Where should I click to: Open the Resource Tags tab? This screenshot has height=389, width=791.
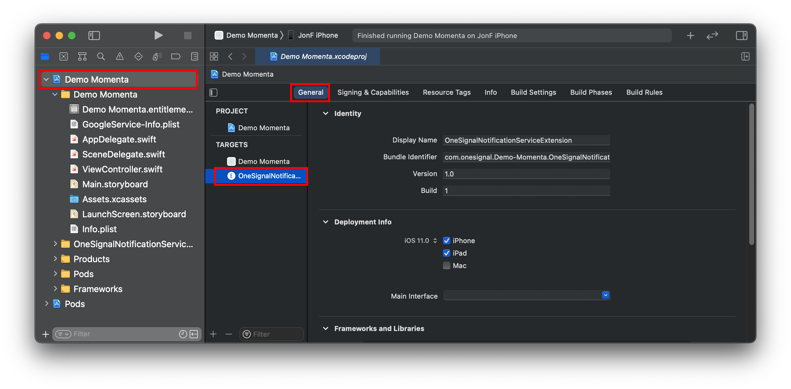click(447, 92)
